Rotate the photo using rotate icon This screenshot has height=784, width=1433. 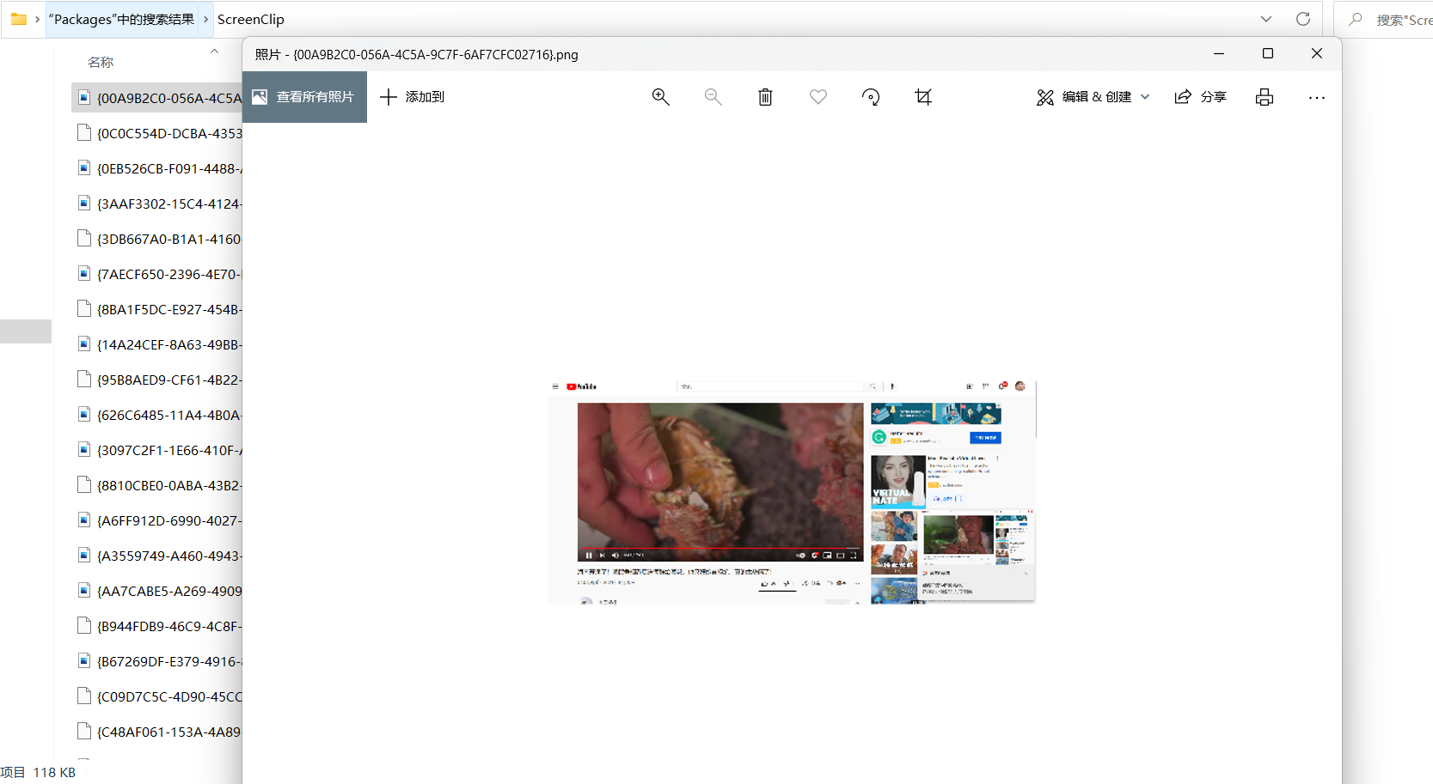[x=871, y=97]
